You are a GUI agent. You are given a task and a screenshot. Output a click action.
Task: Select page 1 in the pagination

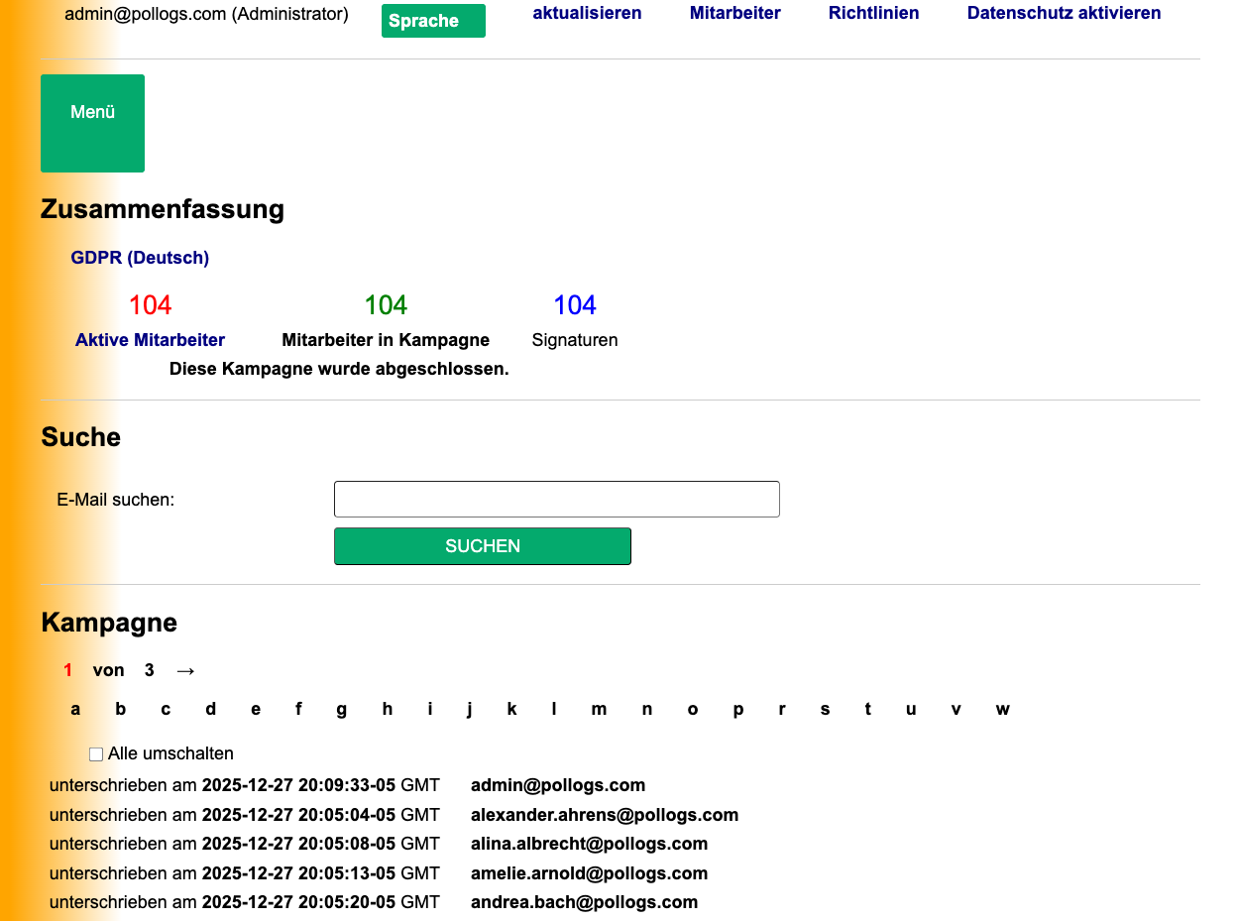[67, 670]
